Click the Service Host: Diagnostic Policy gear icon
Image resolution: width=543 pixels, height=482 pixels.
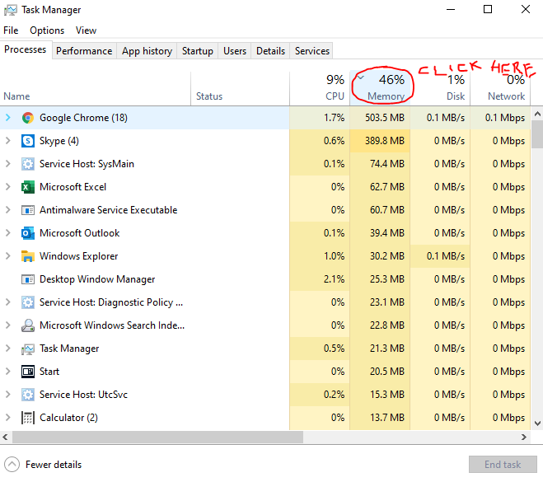coord(28,302)
